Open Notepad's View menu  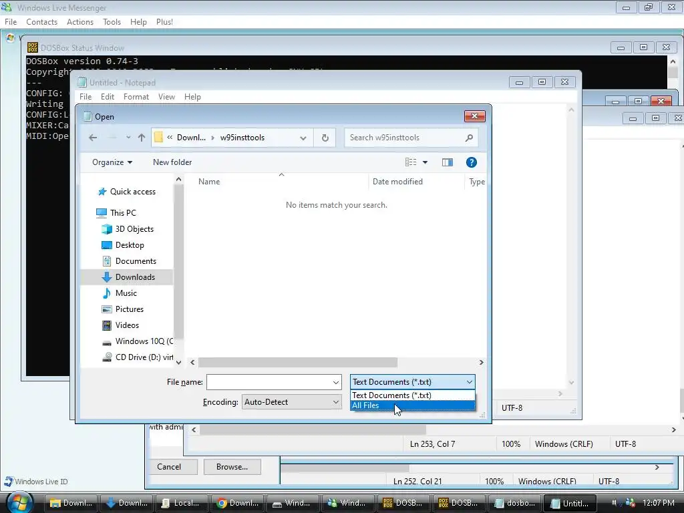pyautogui.click(x=166, y=97)
